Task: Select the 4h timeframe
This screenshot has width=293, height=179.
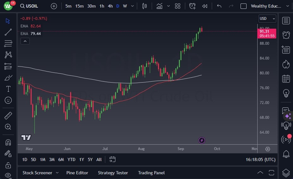Action: [x=110, y=6]
